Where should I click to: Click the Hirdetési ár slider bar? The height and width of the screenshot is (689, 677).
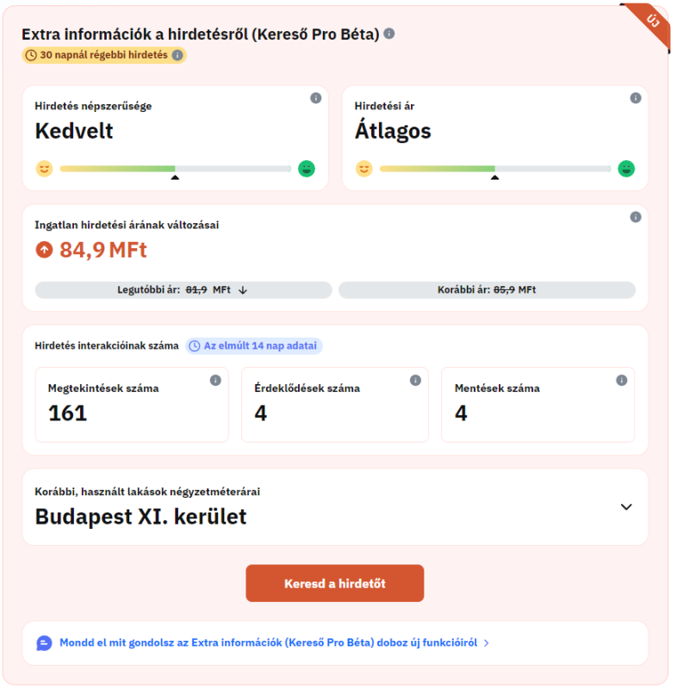click(495, 169)
